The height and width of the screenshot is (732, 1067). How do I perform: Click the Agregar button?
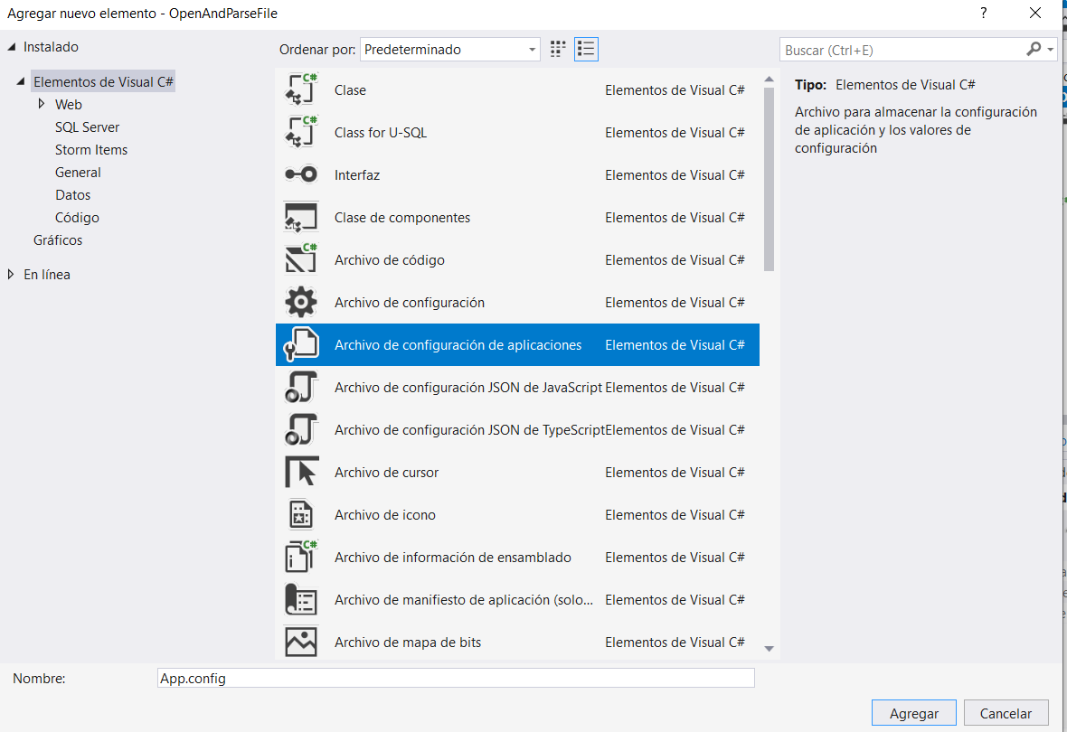(913, 713)
